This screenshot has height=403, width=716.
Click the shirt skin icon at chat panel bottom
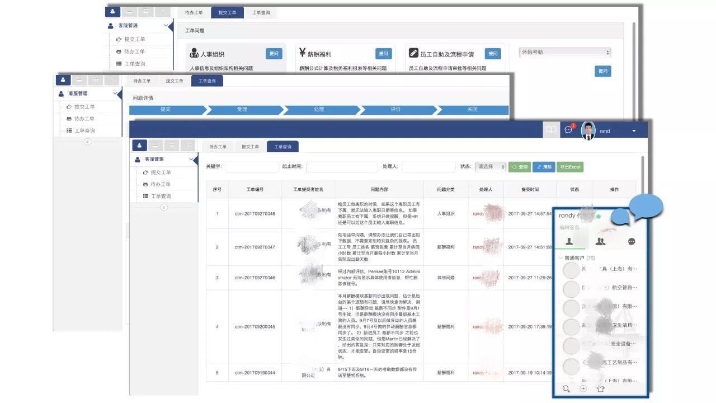[601, 389]
